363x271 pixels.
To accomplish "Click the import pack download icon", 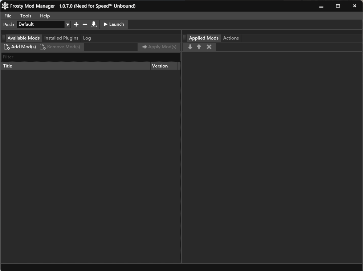I will coord(94,24).
